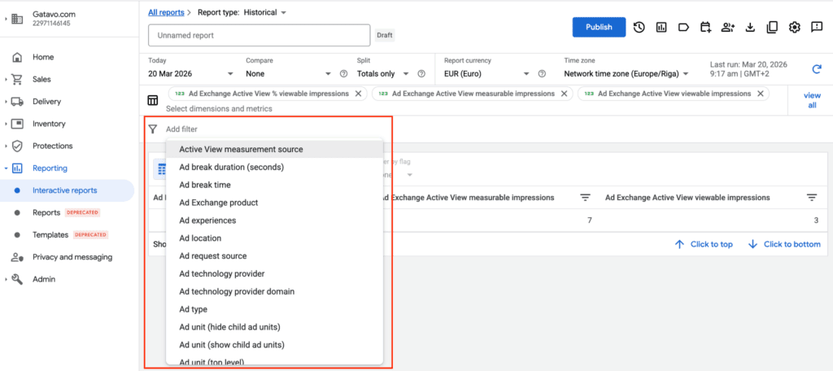
Task: Open the schedule calendar icon
Action: pyautogui.click(x=705, y=27)
